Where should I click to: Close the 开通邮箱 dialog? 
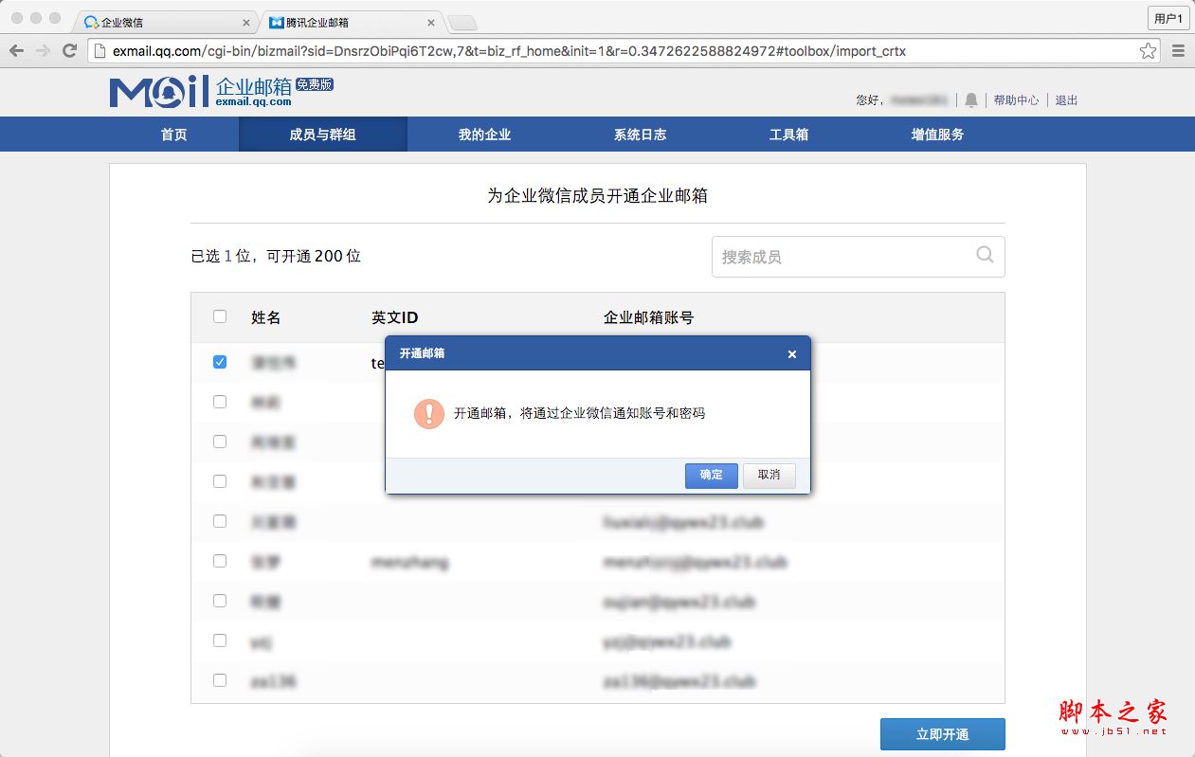pyautogui.click(x=791, y=353)
